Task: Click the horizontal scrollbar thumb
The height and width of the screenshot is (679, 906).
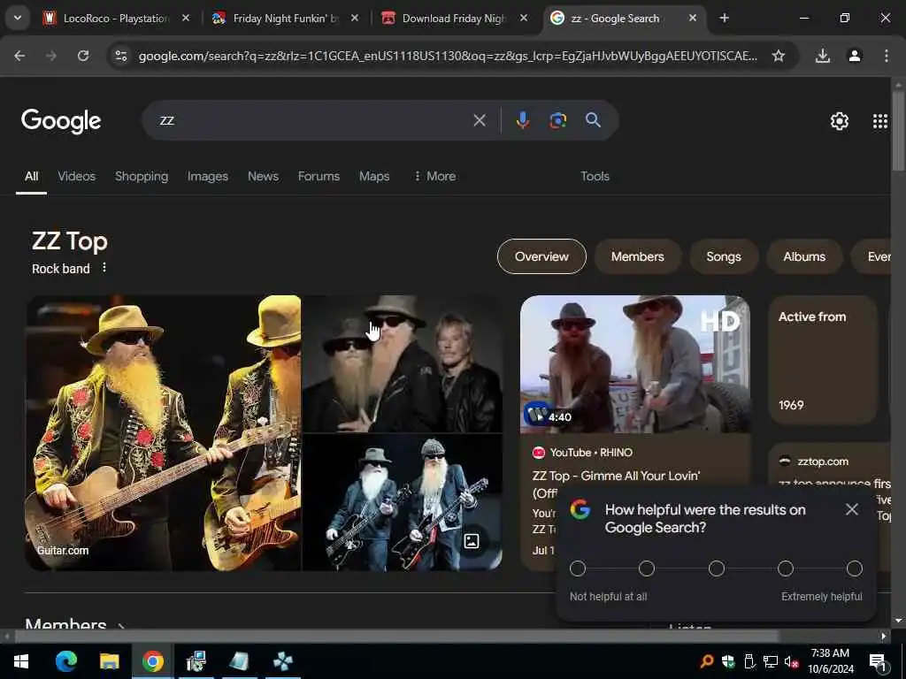Action: tap(396, 637)
